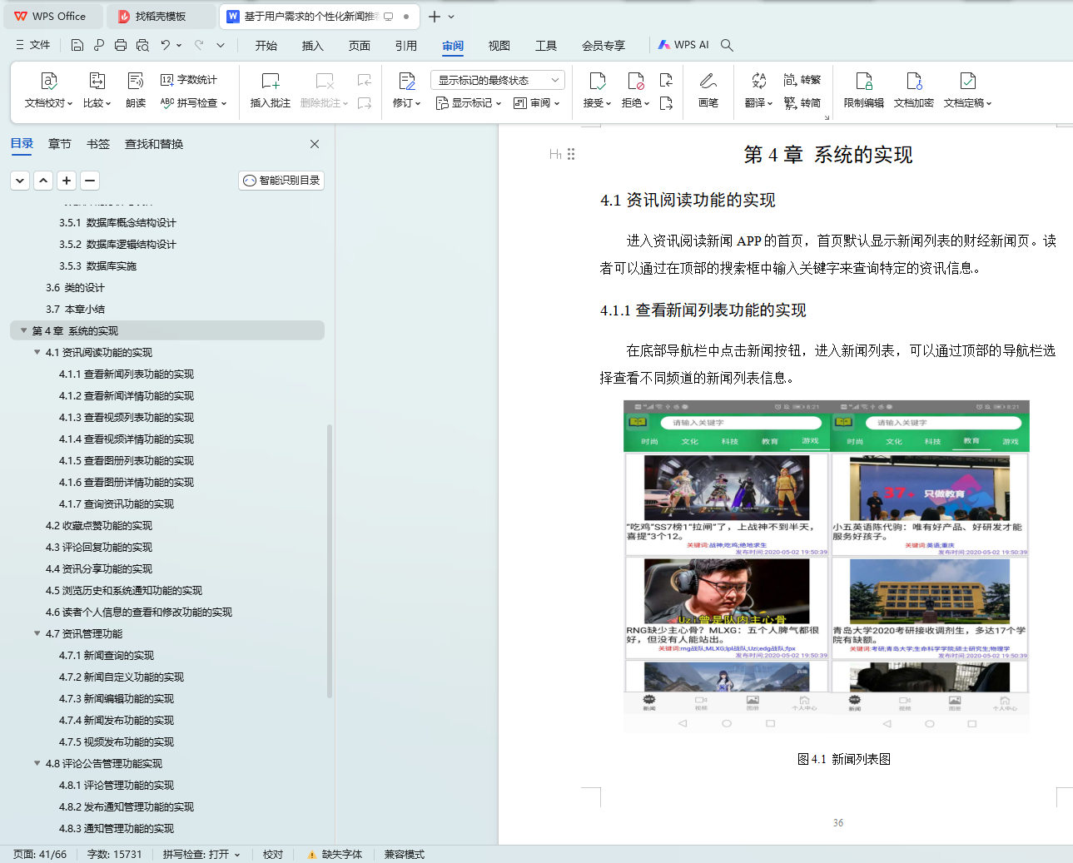The image size is (1073, 863).
Task: Collapse the 4.1 资讯阅读功能的实现 node
Action: 37,352
